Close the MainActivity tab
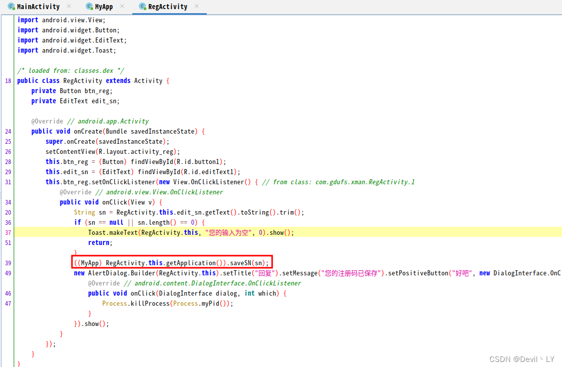Image resolution: width=562 pixels, height=367 pixels. tap(69, 6)
